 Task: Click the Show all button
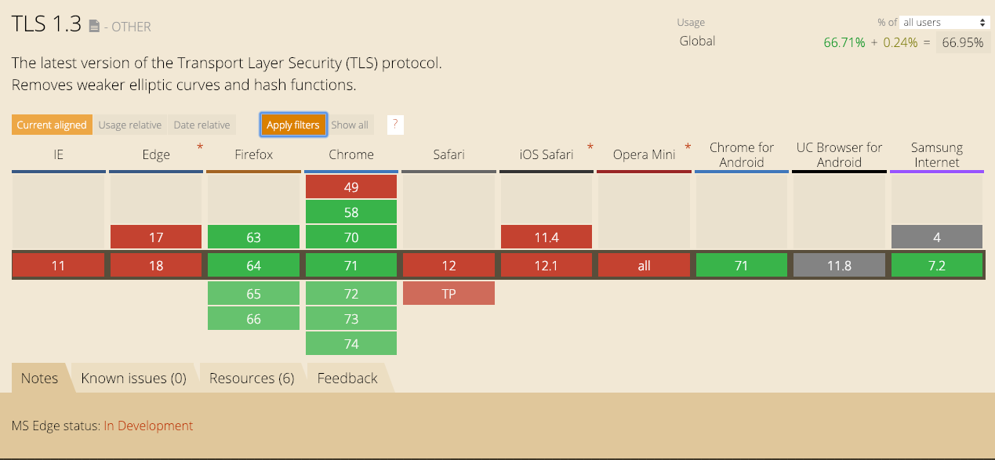pyautogui.click(x=350, y=125)
